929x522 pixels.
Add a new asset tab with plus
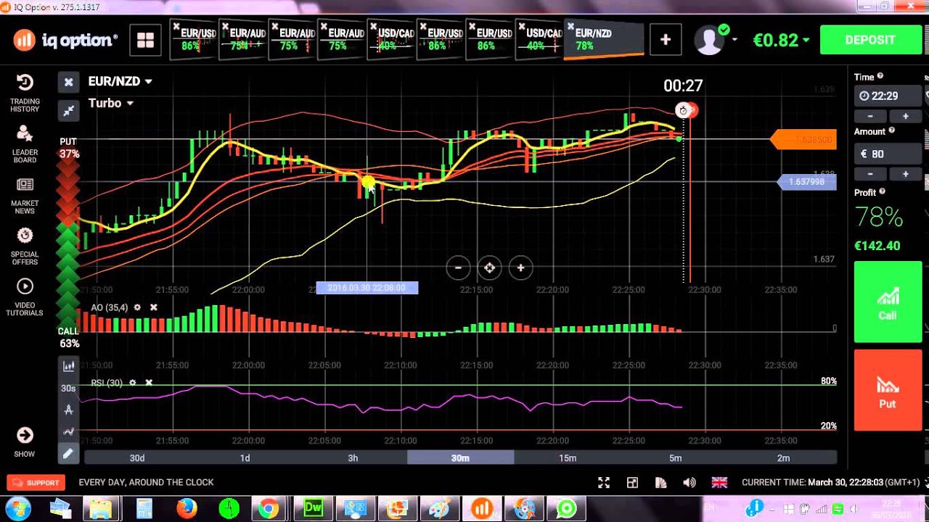[666, 40]
